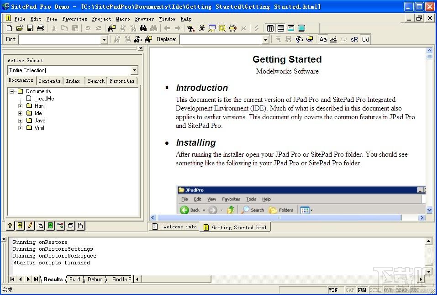Open the Macro menu

point(123,19)
